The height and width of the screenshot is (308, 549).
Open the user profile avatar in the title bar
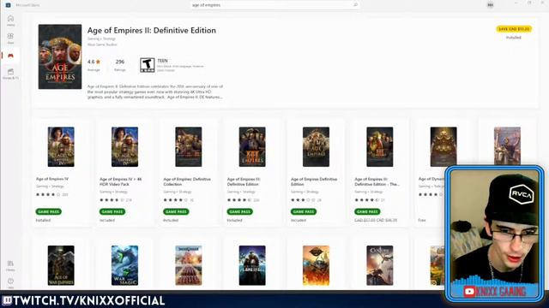[x=490, y=5]
